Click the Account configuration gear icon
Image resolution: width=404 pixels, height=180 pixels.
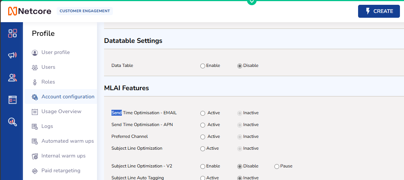35,97
